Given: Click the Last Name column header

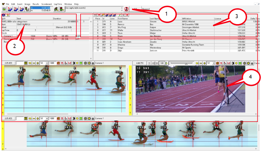Looking at the screenshot, I should coord(155,18).
